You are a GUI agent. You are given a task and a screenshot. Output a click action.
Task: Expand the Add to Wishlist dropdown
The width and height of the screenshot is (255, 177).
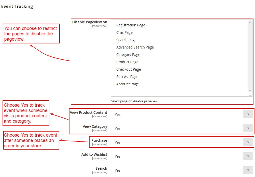tap(181, 156)
